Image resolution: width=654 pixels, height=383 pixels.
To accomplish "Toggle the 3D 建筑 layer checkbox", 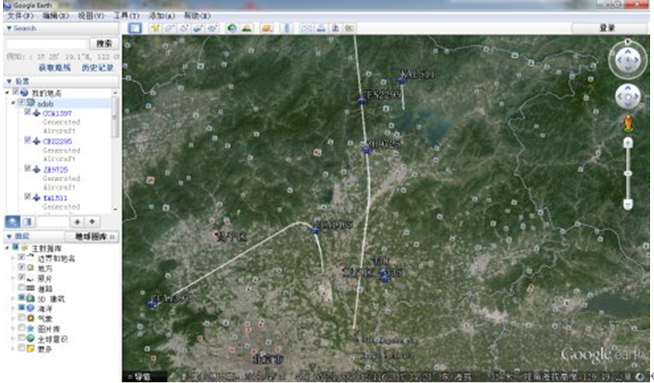I will tap(22, 298).
